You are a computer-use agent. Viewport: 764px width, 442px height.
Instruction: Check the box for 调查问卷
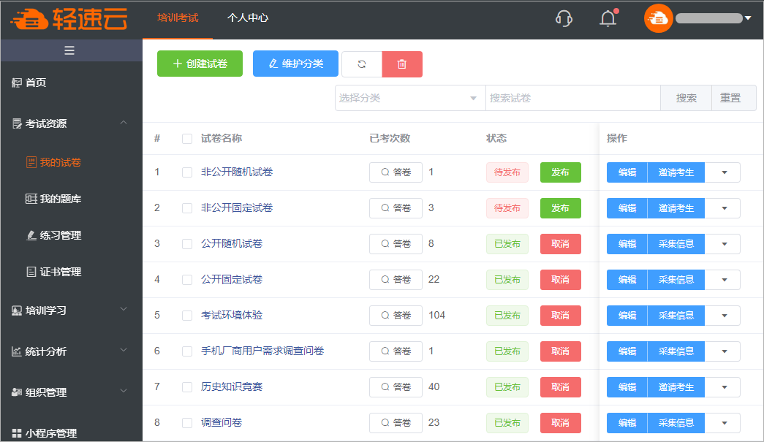[x=187, y=423]
